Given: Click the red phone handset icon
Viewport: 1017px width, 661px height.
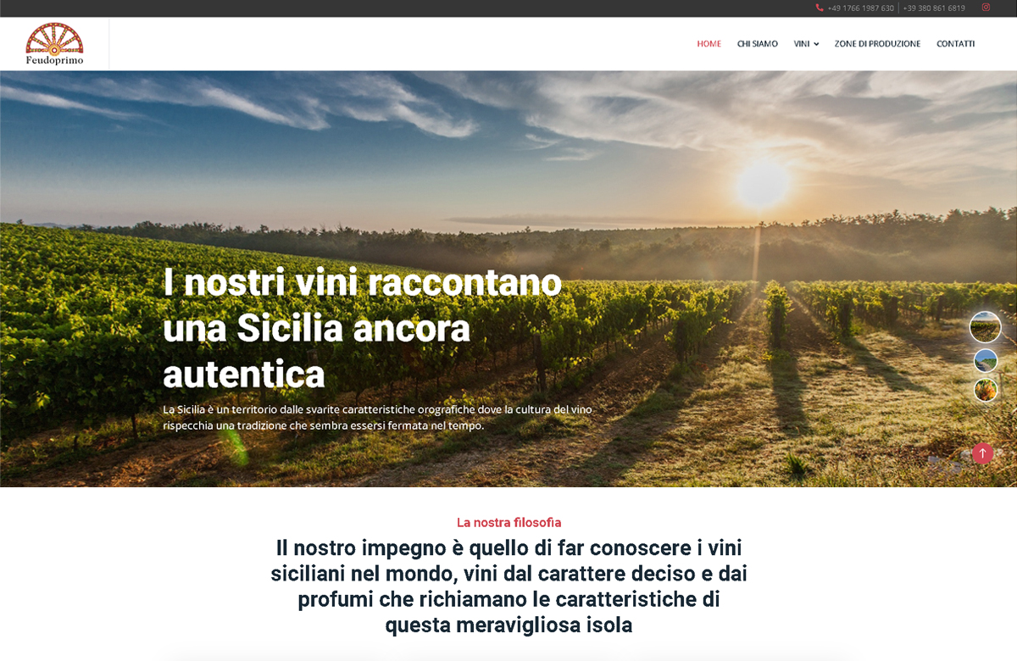Looking at the screenshot, I should pyautogui.click(x=820, y=8).
